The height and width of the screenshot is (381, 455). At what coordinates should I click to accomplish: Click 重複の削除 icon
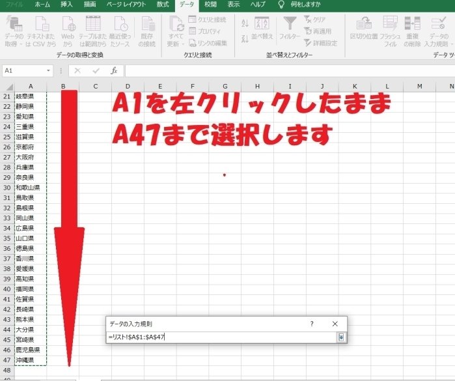coord(412,24)
